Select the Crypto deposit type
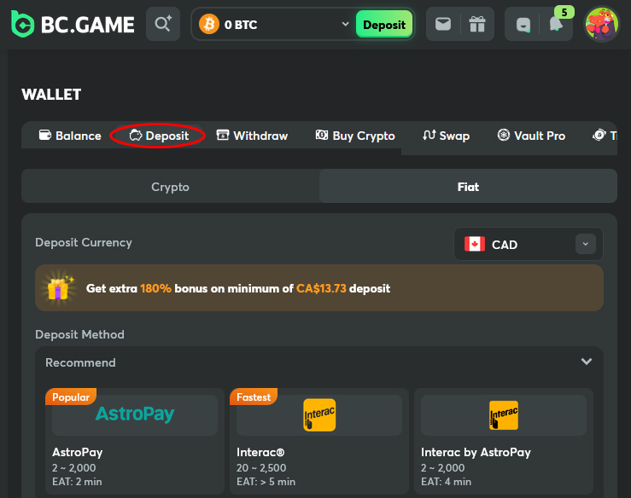 click(x=170, y=187)
